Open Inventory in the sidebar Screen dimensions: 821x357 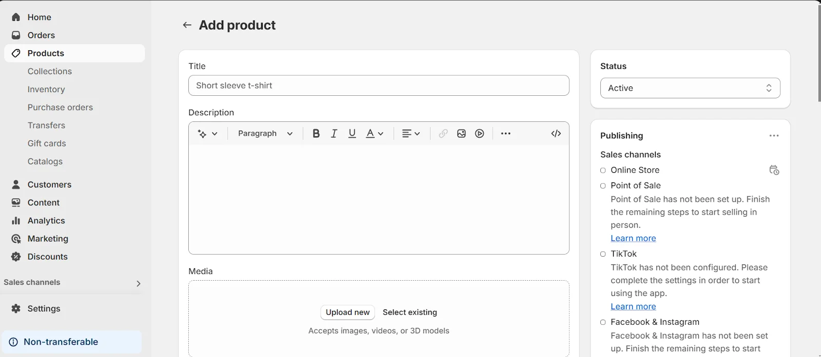pyautogui.click(x=46, y=89)
